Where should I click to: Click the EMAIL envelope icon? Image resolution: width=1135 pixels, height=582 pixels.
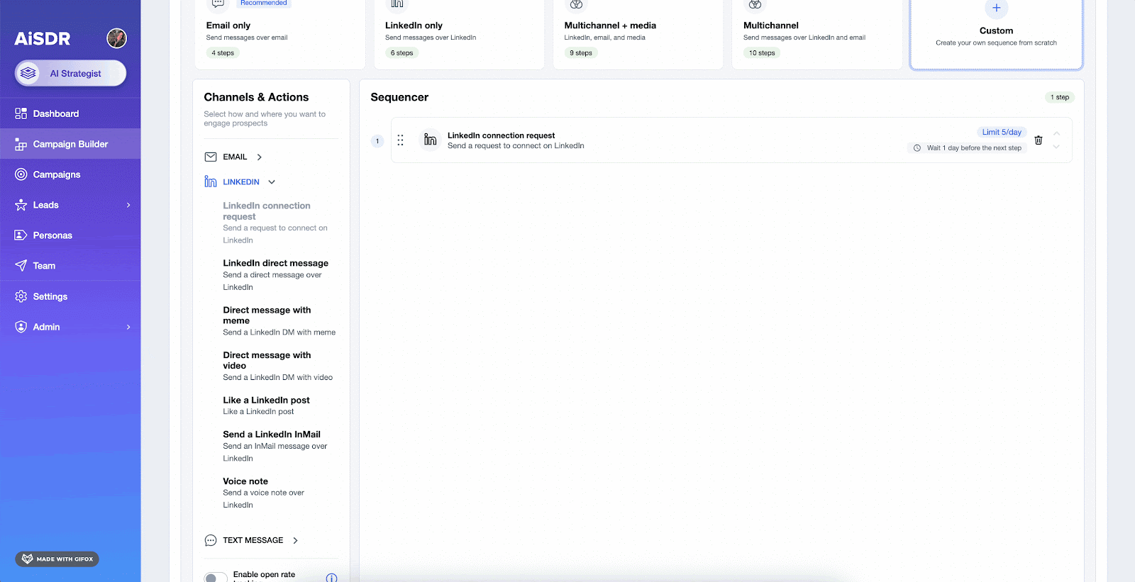tap(211, 157)
